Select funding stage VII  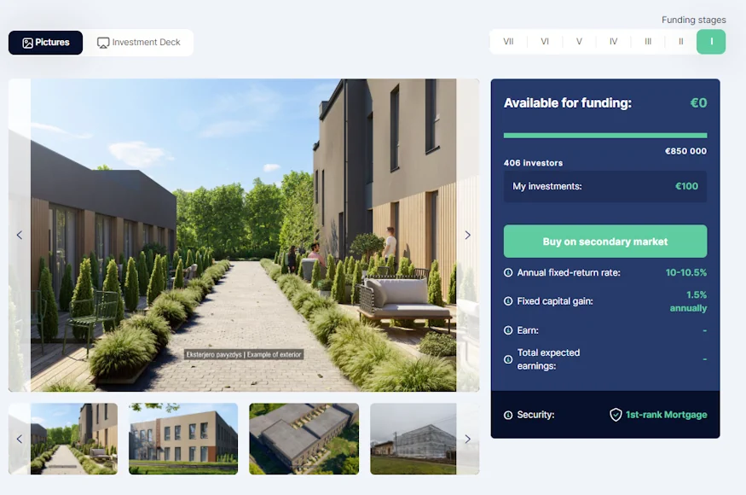(x=508, y=42)
